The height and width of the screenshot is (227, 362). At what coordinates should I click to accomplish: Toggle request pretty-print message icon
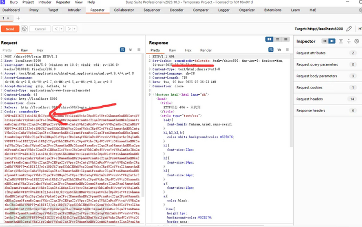click(121, 50)
